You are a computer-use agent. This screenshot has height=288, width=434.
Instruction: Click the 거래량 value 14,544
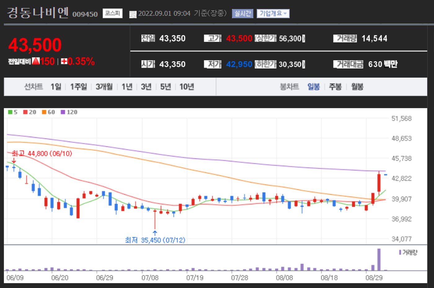(374, 38)
